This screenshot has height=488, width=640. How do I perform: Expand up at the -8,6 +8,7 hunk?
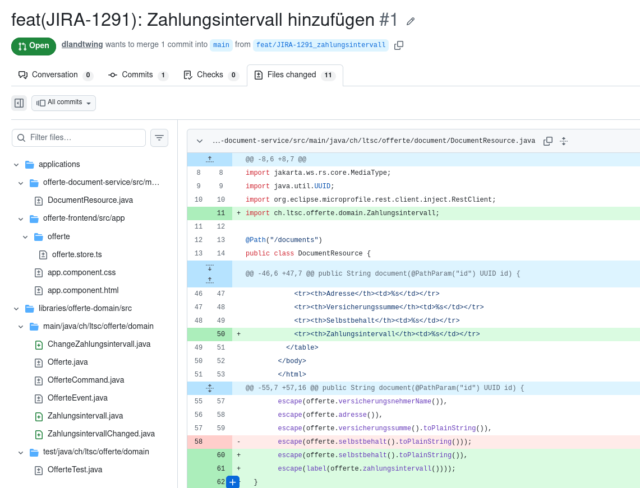(x=210, y=160)
